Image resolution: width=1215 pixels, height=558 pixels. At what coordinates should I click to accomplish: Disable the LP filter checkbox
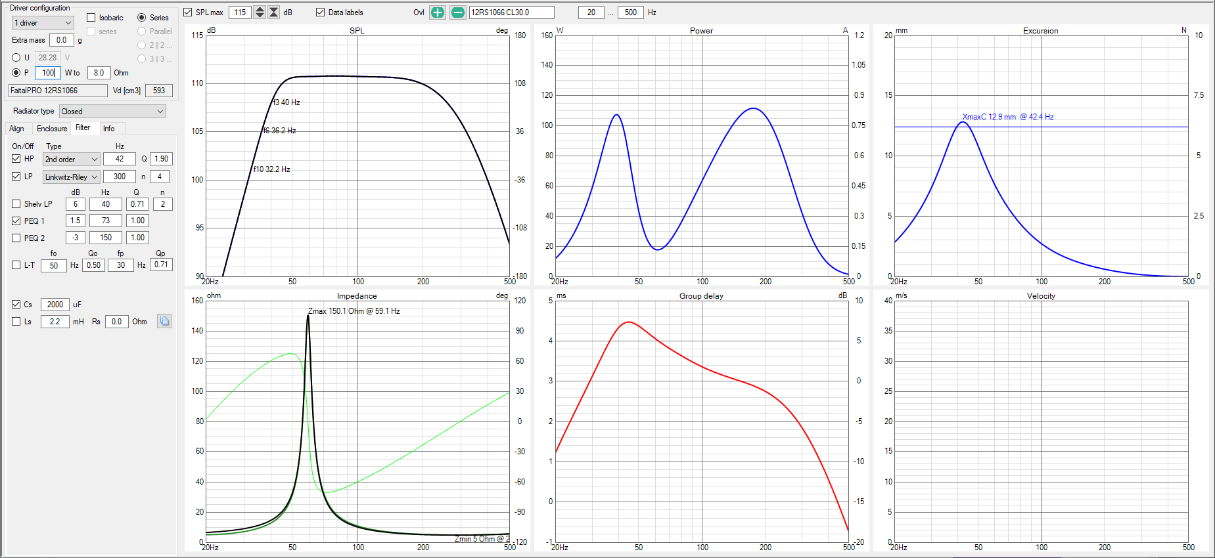pos(16,177)
